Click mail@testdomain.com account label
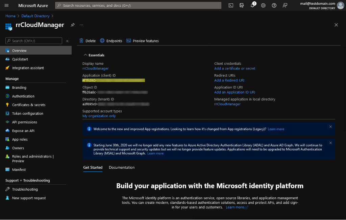The image size is (346, 220). [x=318, y=3]
